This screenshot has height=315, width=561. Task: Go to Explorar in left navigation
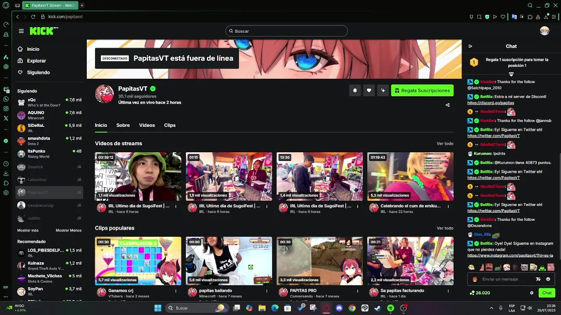coord(36,61)
